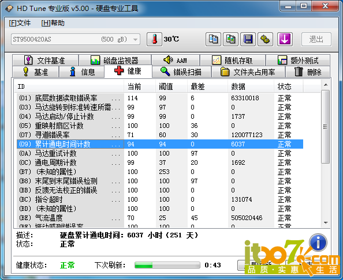The image size is (343, 280).
Task: Select the (BE) 气流温度 row
Action: tap(160, 218)
